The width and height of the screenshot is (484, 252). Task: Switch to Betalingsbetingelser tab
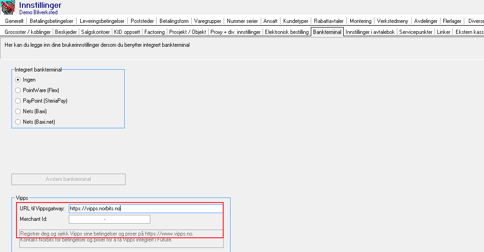point(51,21)
